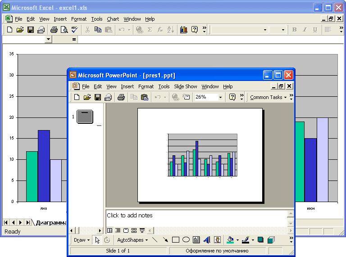Select Диаграмма sheet tab in Excel
This screenshot has width=346, height=257.
coord(51,223)
